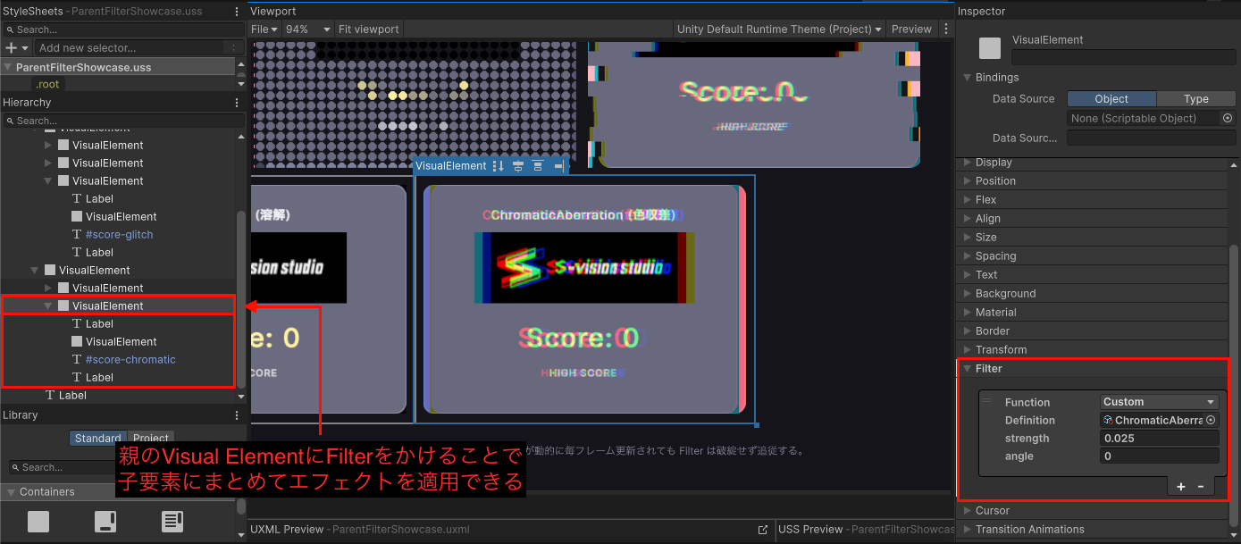Screen dimensions: 1241x544
Task: Open the File menu in the Viewport toolbar
Action: (x=264, y=29)
